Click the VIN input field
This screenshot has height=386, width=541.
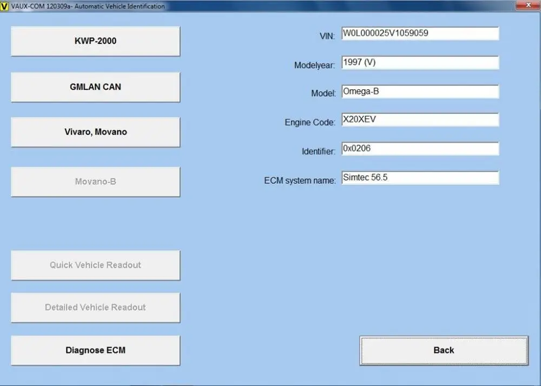pos(420,34)
